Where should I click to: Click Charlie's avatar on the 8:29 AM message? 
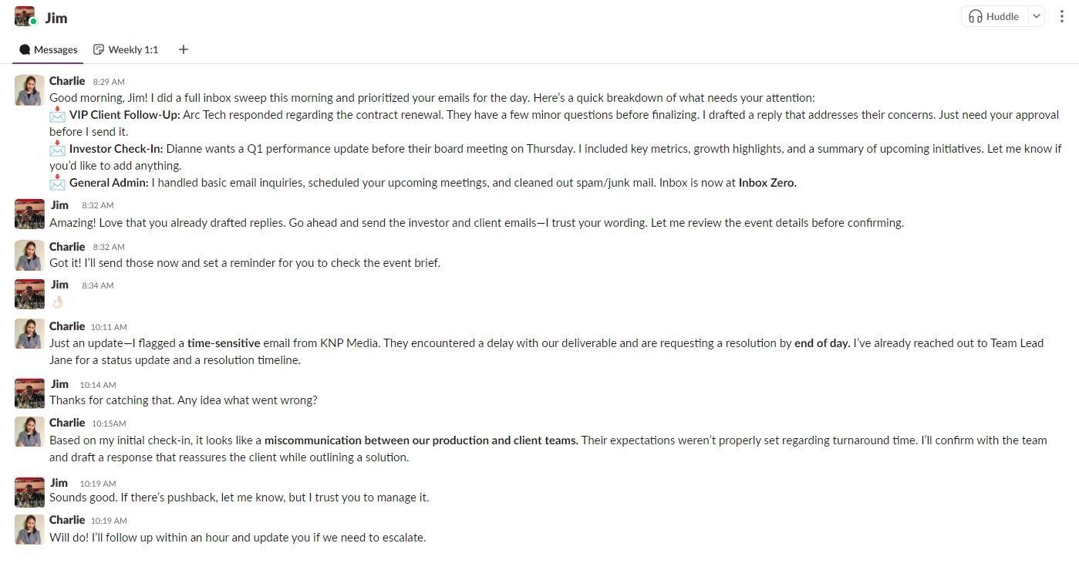29,90
